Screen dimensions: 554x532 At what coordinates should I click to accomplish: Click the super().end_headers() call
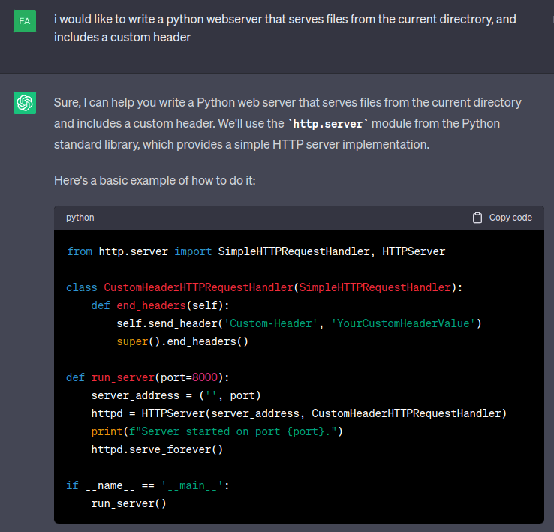click(182, 341)
